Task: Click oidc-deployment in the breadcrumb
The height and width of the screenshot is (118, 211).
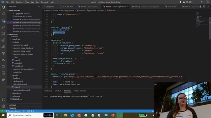Action: point(67,10)
